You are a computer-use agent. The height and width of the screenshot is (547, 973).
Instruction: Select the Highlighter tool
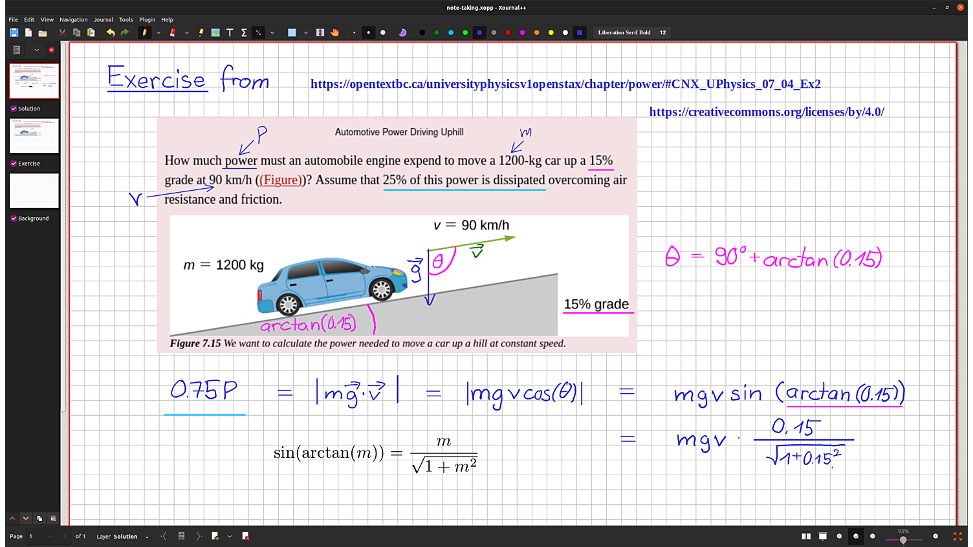201,32
